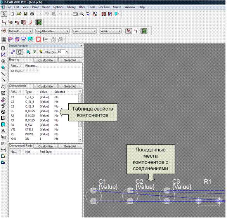Image resolution: width=227 pixels, height=219 pixels.
Task: Toggle the routing mode button beside Weak
Action: click(x=129, y=31)
